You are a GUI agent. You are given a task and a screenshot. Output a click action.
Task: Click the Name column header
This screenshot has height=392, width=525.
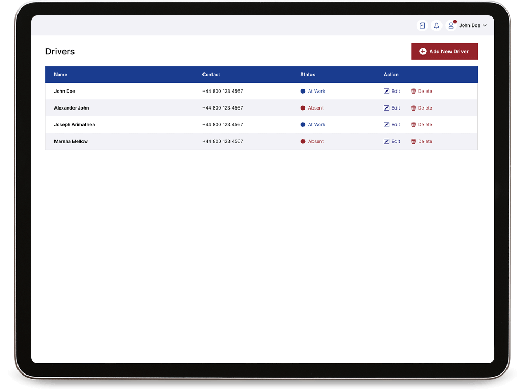coord(60,75)
